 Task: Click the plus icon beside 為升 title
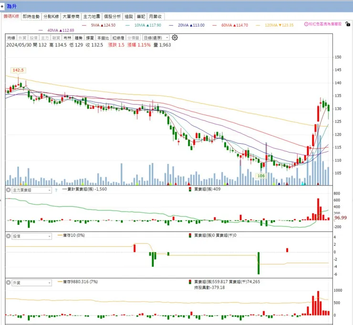pos(2,6)
